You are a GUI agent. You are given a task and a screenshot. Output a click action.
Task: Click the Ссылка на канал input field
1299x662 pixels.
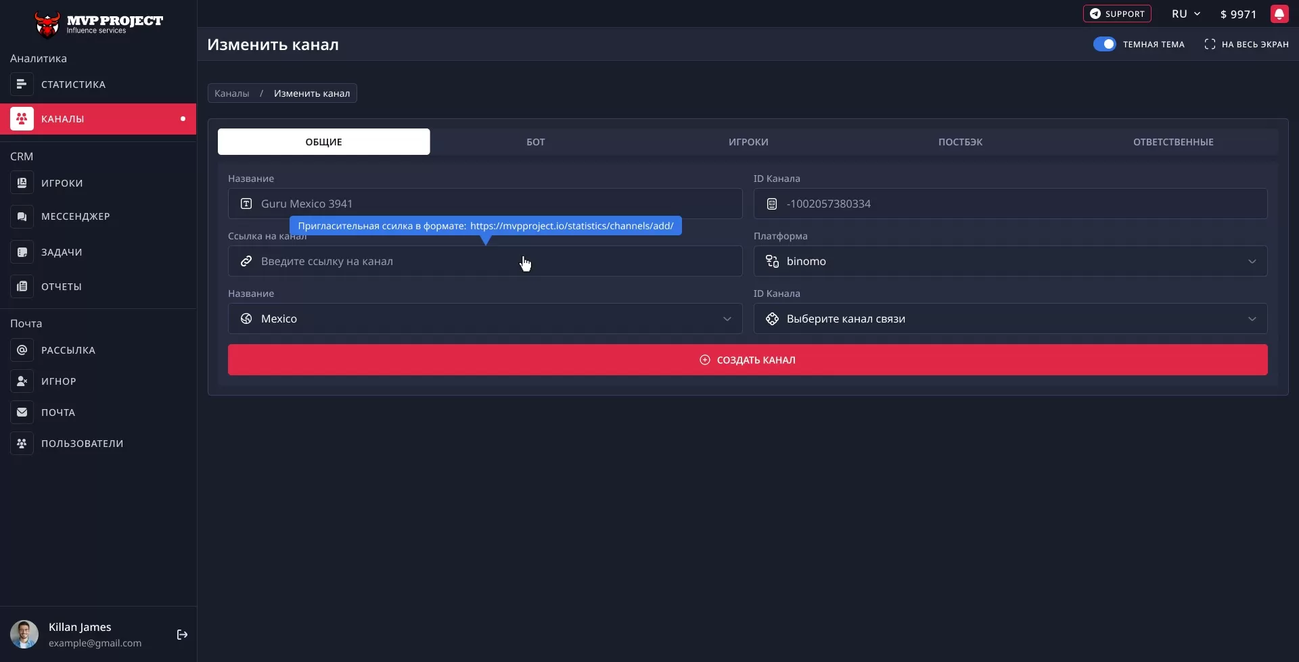tap(485, 261)
